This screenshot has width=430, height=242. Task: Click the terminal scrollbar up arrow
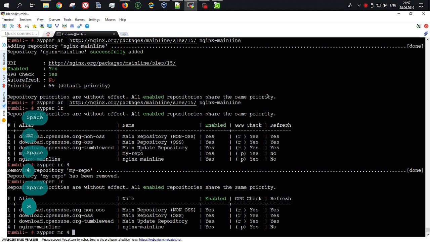(x=427, y=40)
